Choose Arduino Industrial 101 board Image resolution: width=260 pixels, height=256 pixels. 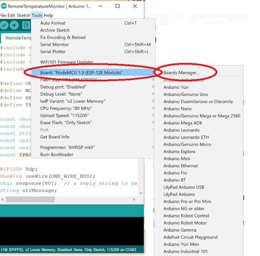(x=199, y=251)
